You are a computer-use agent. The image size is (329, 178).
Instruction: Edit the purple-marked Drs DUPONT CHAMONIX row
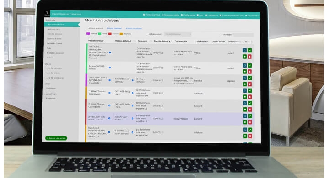pyautogui.click(x=244, y=78)
